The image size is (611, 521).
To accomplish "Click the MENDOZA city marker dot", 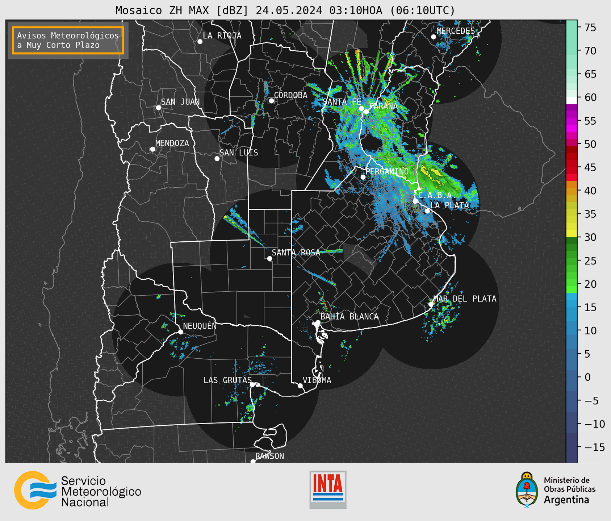I will coord(152,149).
